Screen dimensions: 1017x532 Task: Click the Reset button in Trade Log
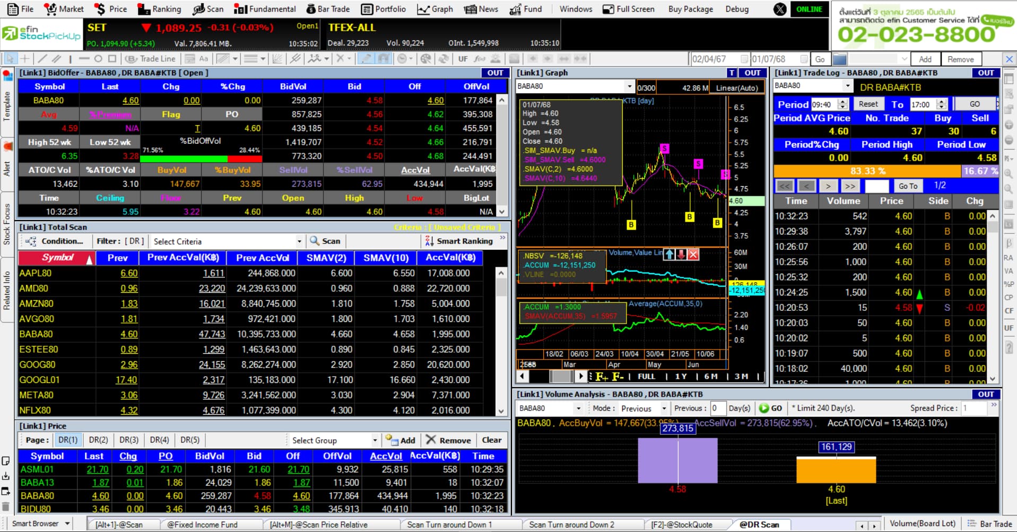point(868,104)
